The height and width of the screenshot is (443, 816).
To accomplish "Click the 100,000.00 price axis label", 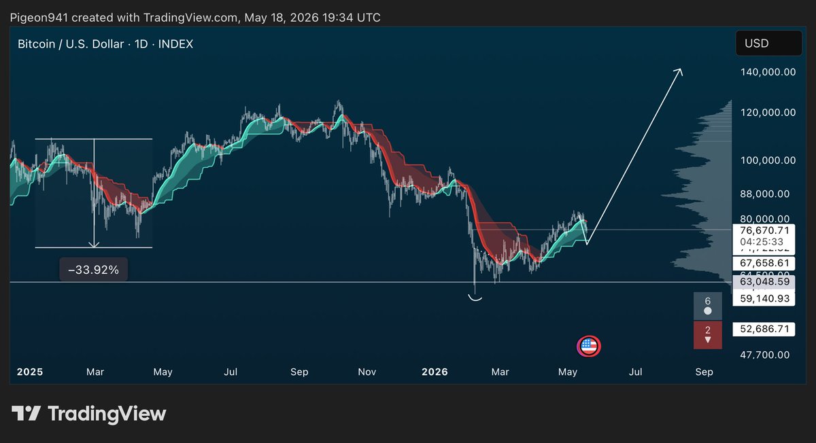I will (x=767, y=160).
